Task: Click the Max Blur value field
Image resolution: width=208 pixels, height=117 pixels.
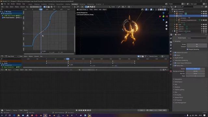Action: coord(195,74)
